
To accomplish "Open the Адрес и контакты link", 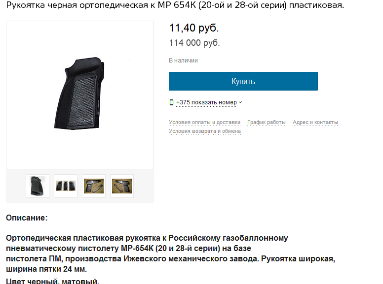I will (x=315, y=122).
